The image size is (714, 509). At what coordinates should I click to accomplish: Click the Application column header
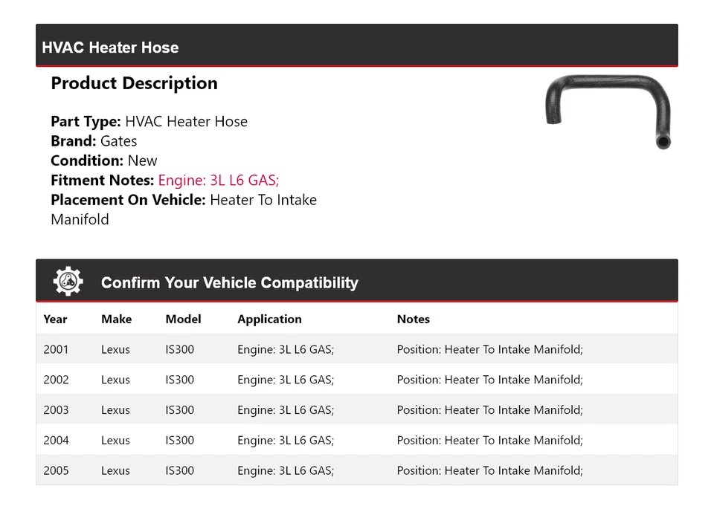(269, 319)
